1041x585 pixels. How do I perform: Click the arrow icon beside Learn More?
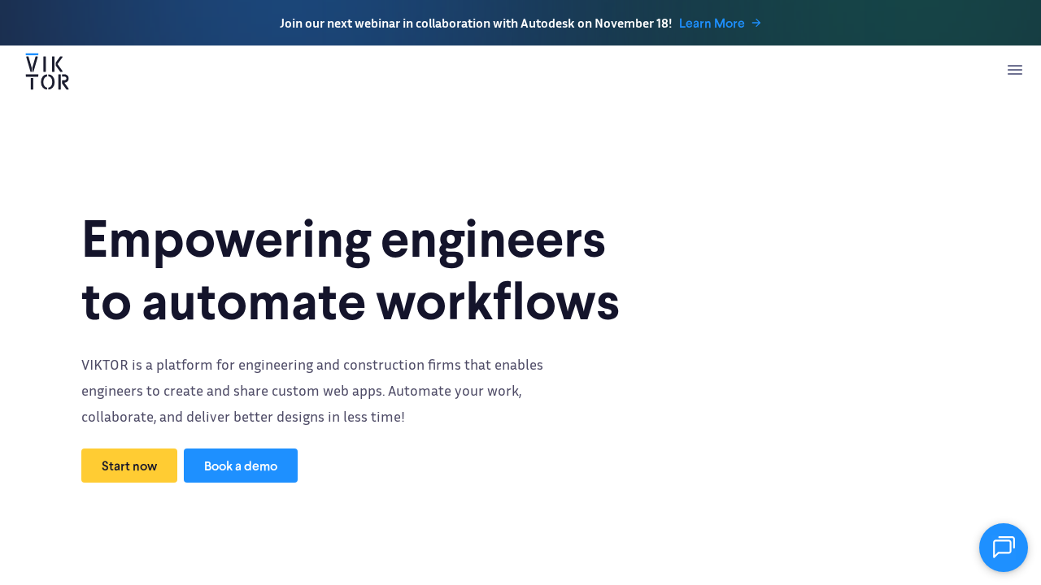point(756,23)
